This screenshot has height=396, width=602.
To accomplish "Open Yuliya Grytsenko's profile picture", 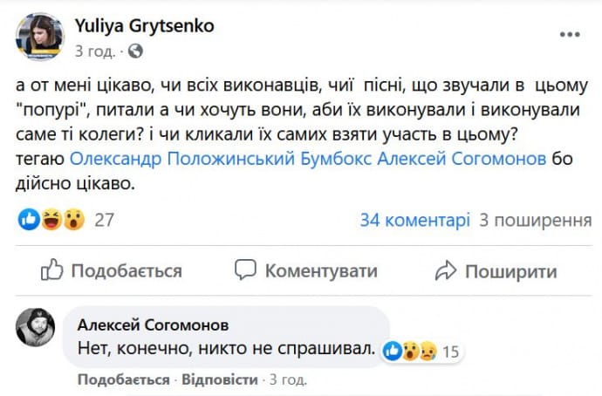I will 37,37.
